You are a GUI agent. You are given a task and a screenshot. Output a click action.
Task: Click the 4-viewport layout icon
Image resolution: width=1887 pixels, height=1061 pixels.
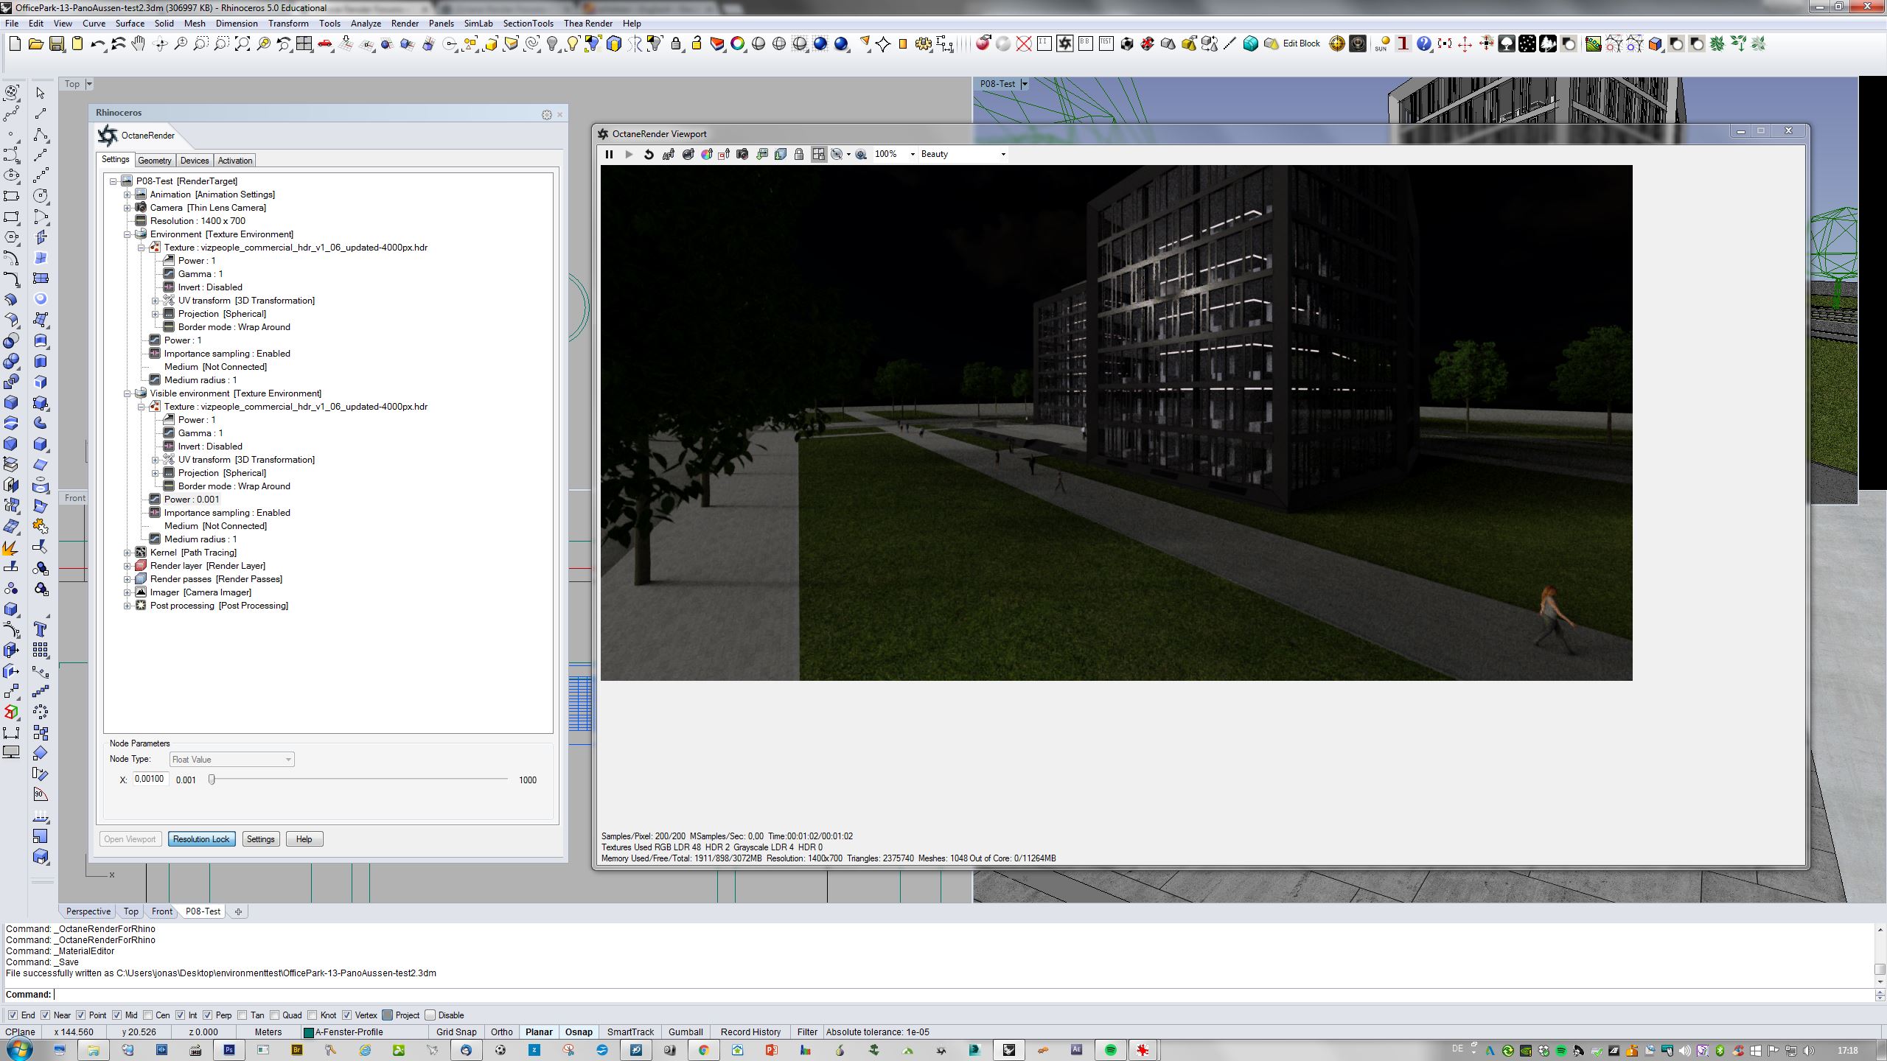coord(304,44)
